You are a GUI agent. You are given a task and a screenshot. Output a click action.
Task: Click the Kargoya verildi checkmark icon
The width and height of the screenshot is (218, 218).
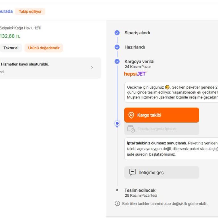(x=117, y=61)
